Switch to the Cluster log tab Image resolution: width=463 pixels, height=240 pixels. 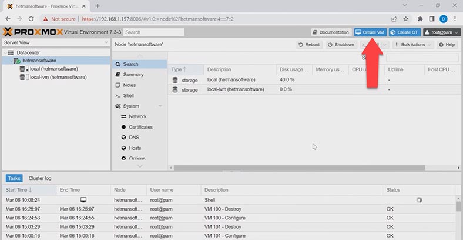[40, 178]
